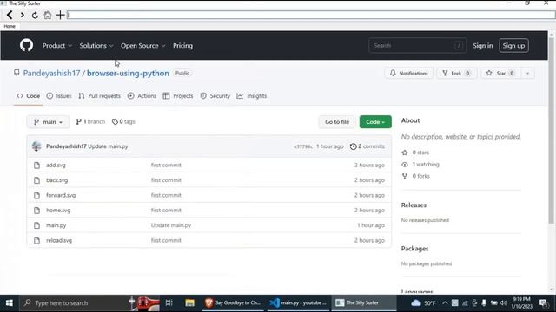Screen dimensions: 556x312
Task: Open the Windows Start menu
Action: (x=10, y=302)
